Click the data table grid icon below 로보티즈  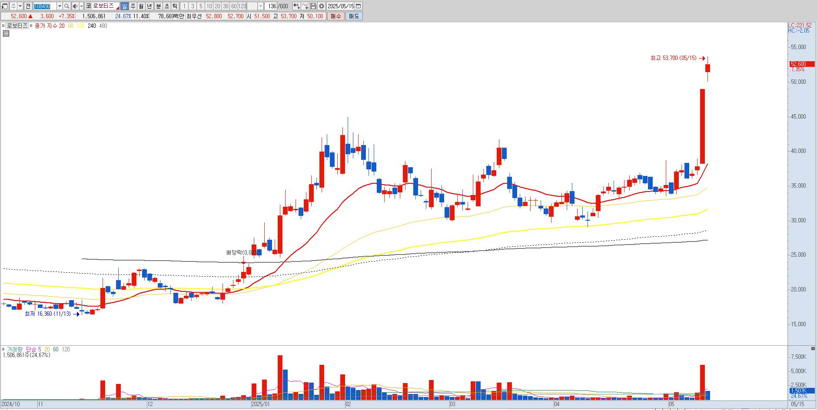pyautogui.click(x=6, y=33)
